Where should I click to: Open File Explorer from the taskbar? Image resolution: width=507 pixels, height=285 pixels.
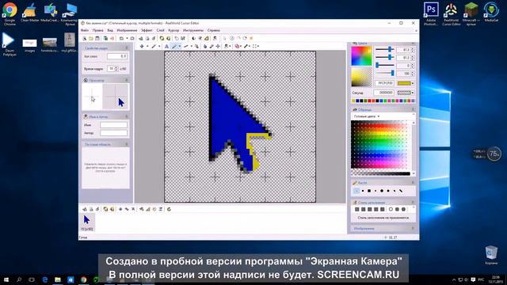[x=58, y=279]
